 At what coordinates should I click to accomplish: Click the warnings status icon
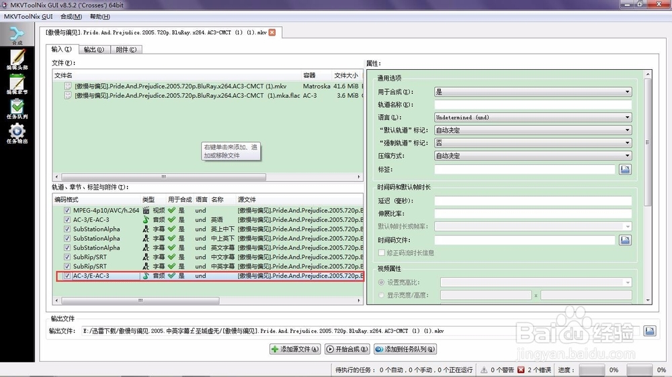[484, 370]
